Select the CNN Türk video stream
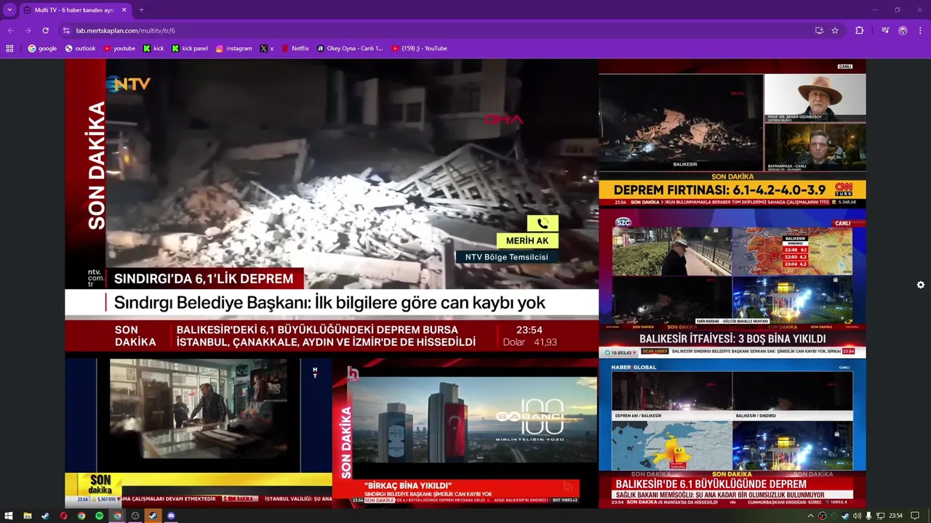This screenshot has width=931, height=523. pos(732,133)
